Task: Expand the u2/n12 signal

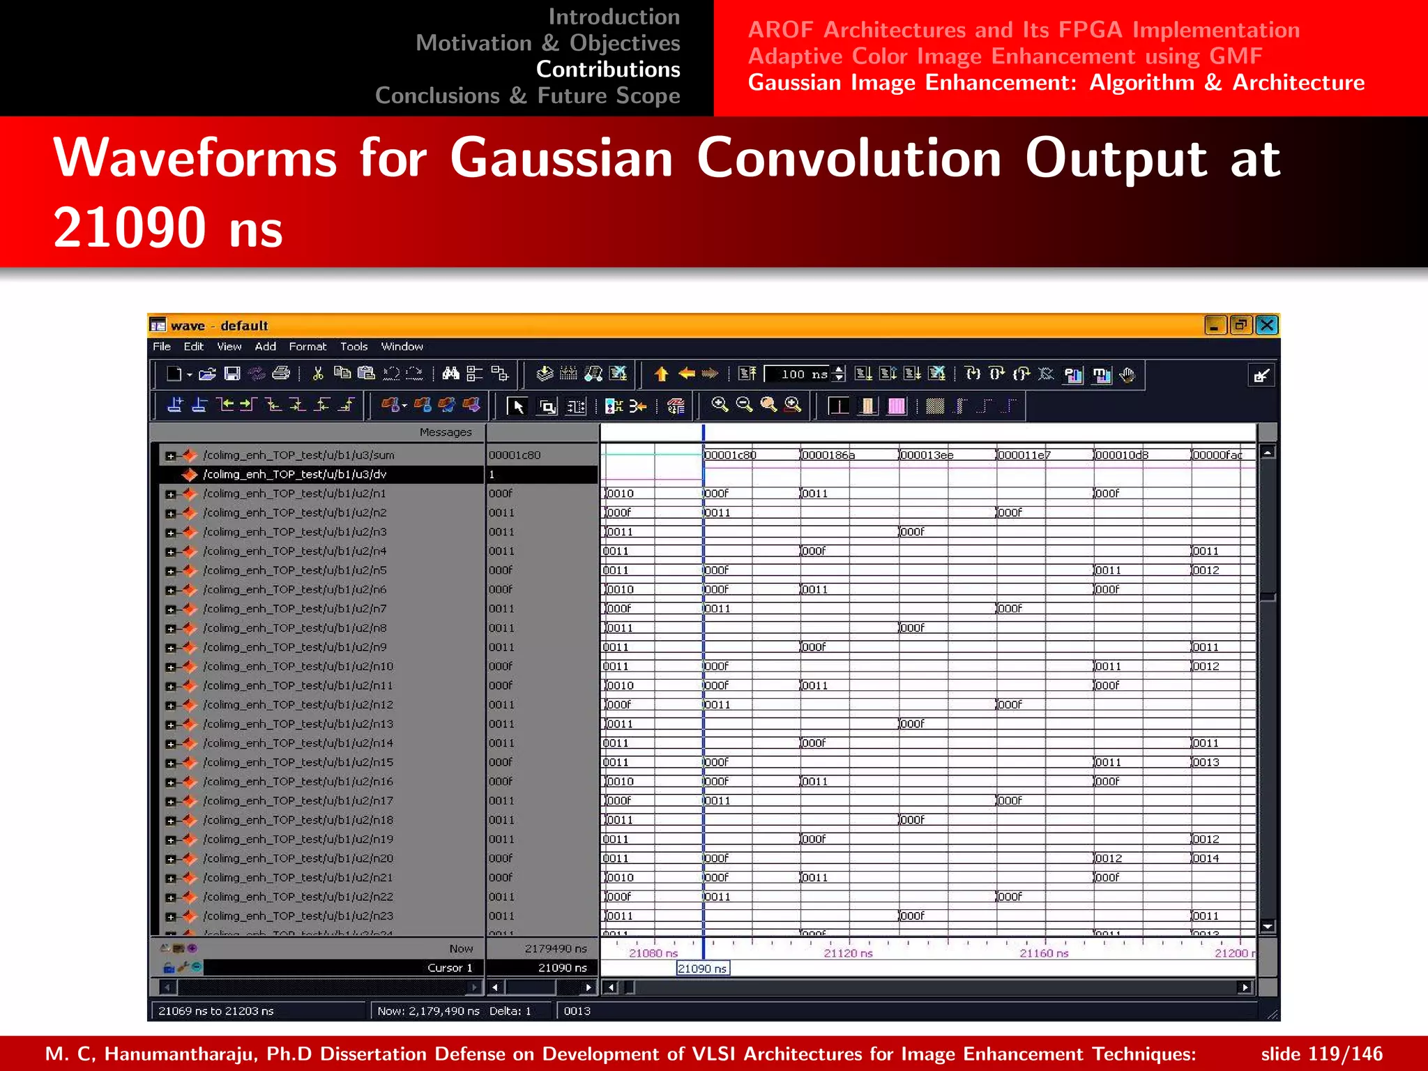Action: coord(170,706)
